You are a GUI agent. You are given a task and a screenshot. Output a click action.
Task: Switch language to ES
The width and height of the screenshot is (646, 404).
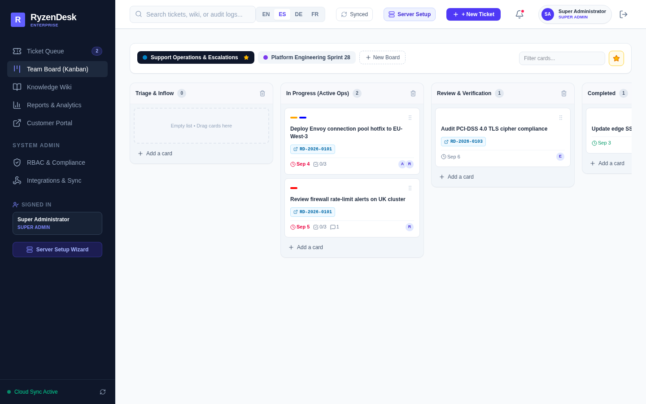(x=282, y=14)
